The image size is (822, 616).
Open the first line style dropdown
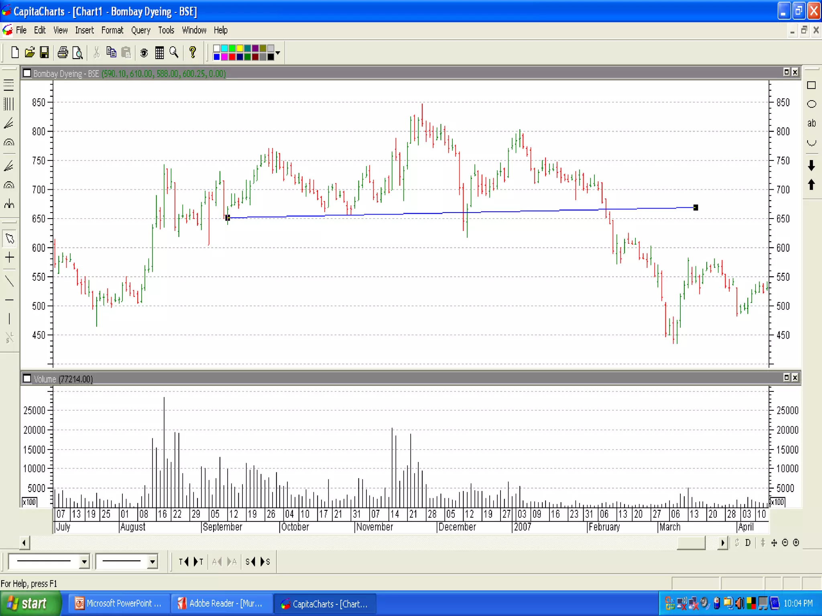84,561
